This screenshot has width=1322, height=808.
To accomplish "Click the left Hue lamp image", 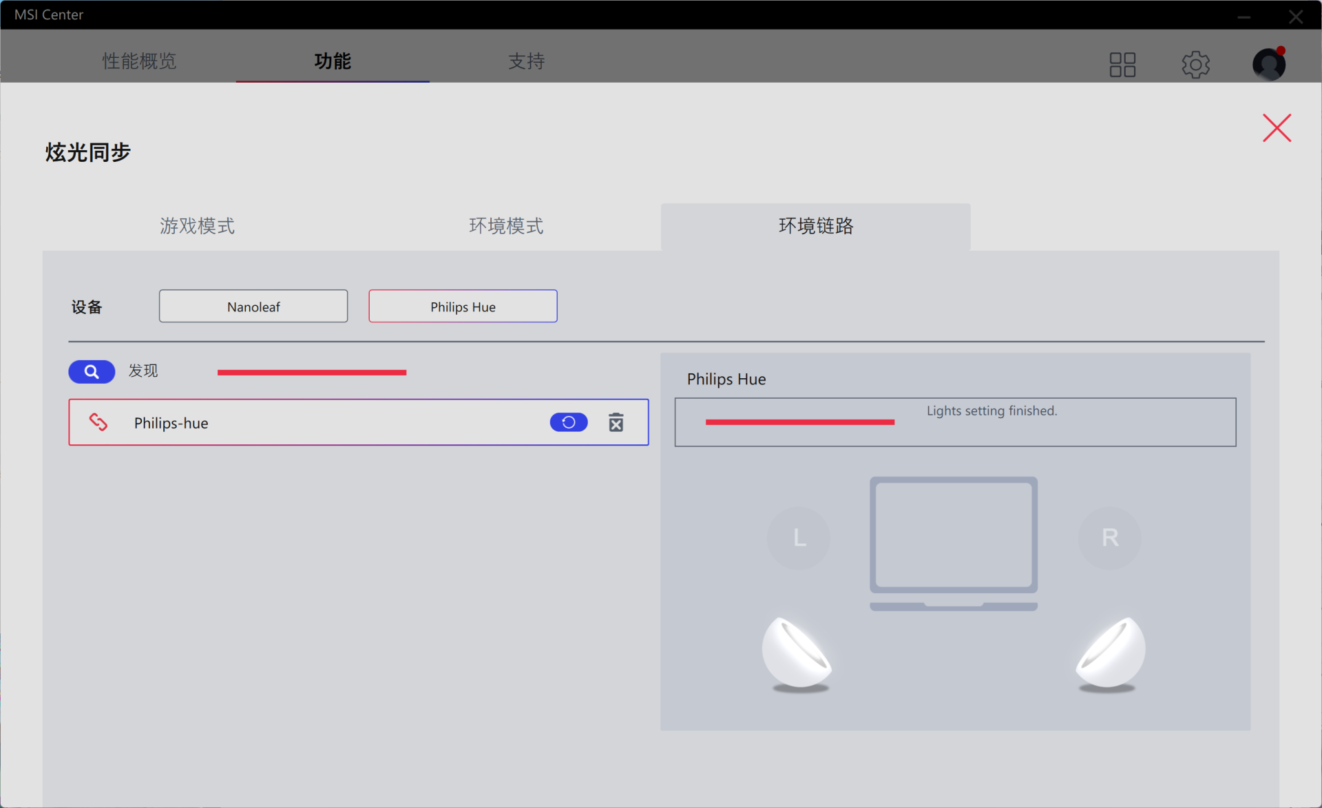I will pyautogui.click(x=797, y=654).
